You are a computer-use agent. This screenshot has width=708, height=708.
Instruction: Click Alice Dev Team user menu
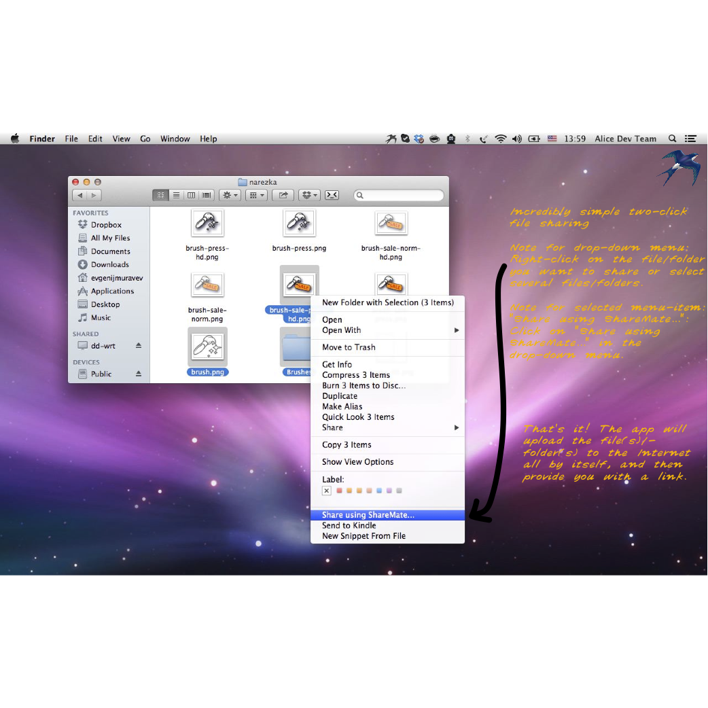(625, 139)
